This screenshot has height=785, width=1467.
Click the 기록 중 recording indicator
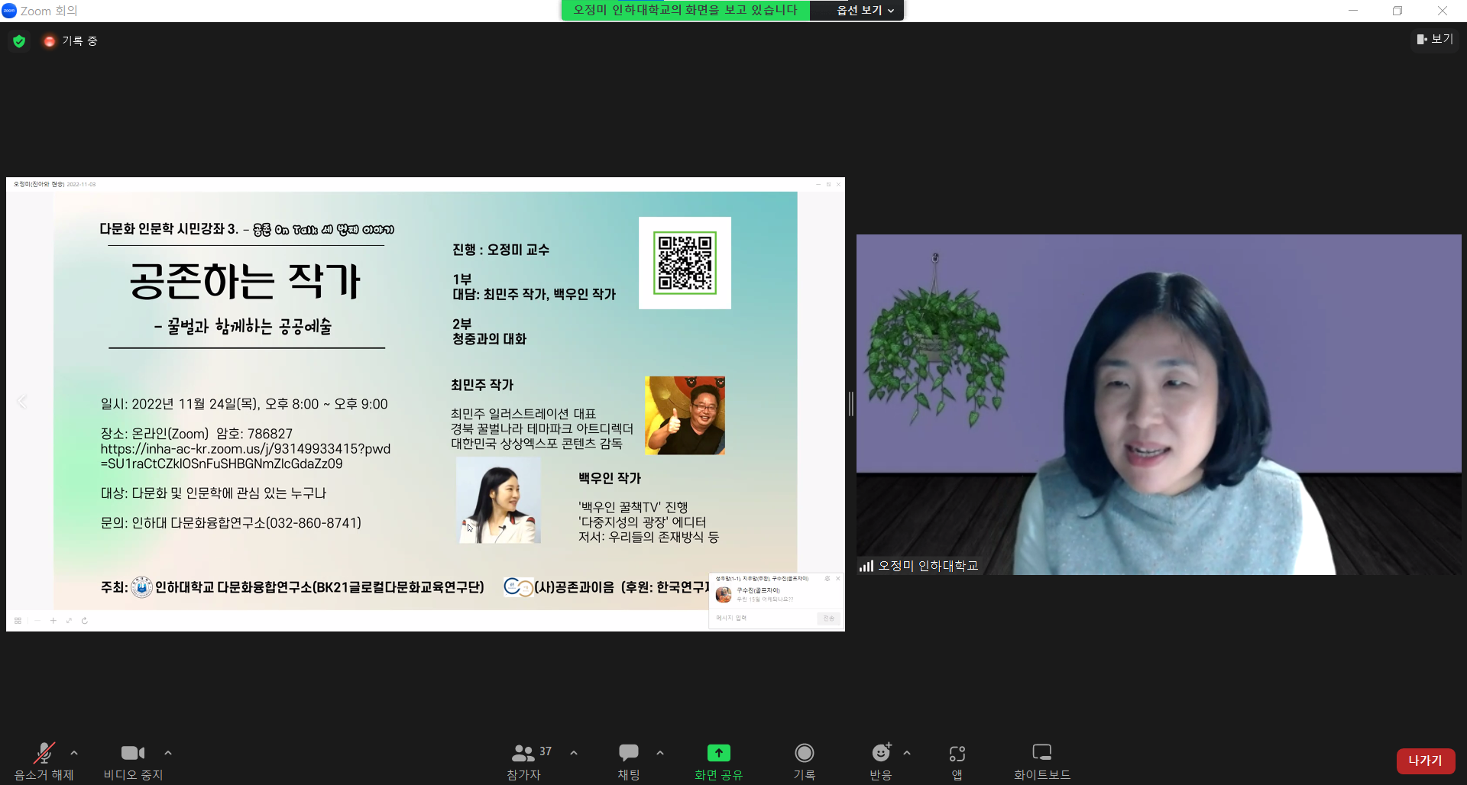(x=71, y=41)
